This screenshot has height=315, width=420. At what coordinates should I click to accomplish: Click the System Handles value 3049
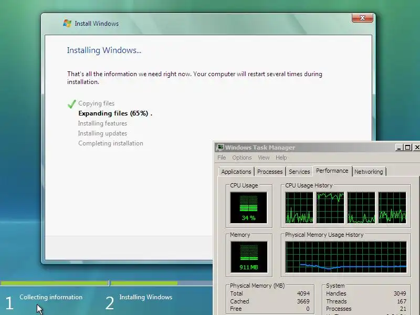click(400, 293)
